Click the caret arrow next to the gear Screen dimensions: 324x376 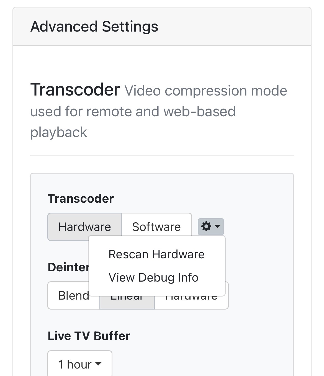218,226
